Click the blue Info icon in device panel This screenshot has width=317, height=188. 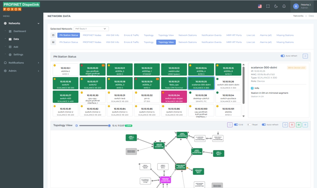tap(252, 88)
